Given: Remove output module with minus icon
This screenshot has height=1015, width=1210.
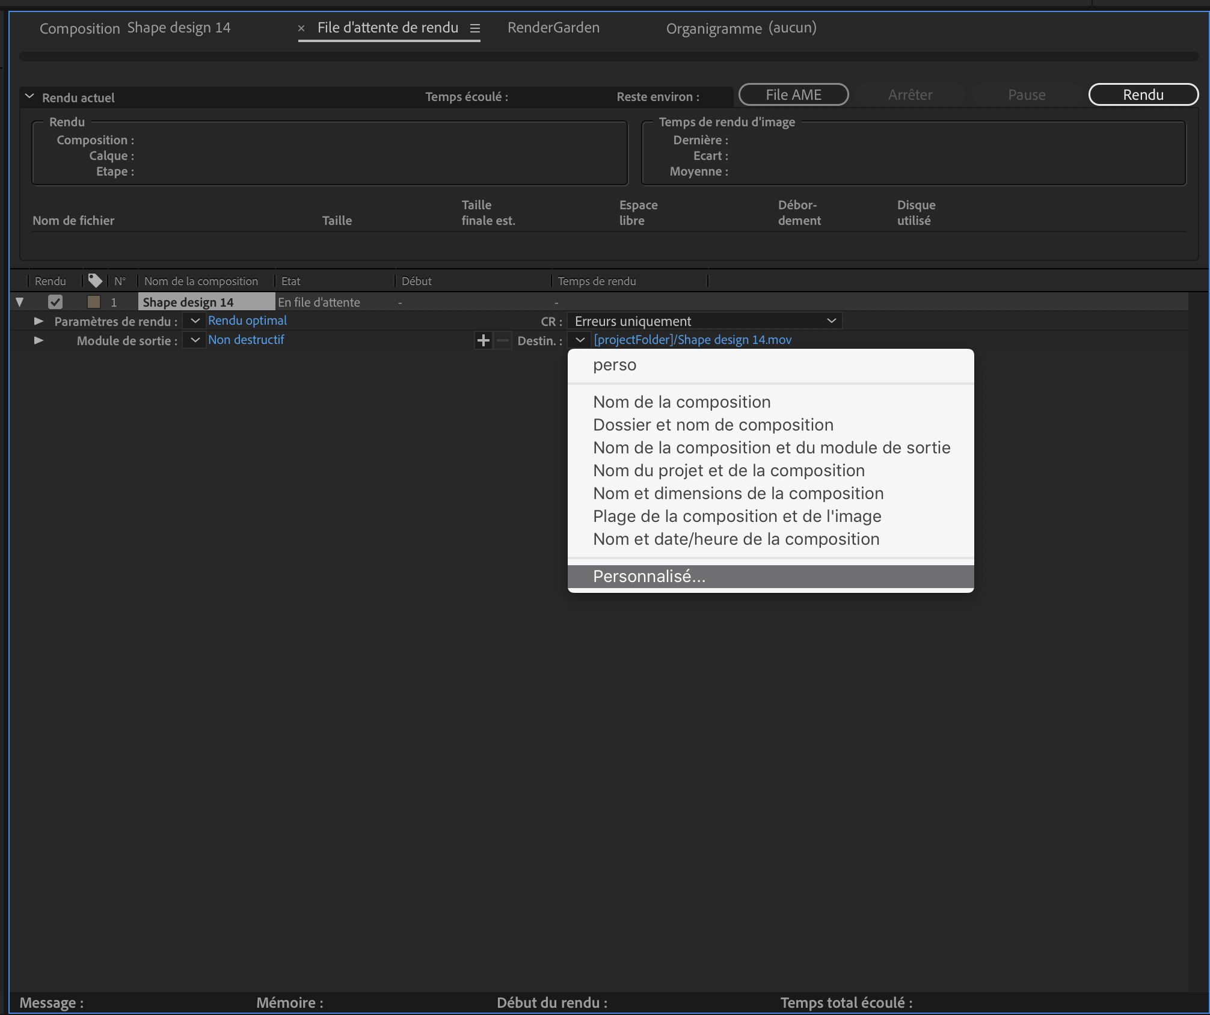Looking at the screenshot, I should tap(503, 340).
